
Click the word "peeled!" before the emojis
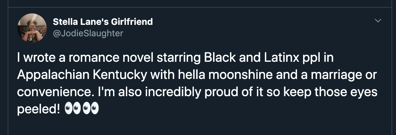tap(38, 109)
